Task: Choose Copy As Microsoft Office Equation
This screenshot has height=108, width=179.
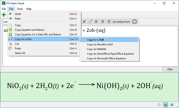Action: click(109, 58)
